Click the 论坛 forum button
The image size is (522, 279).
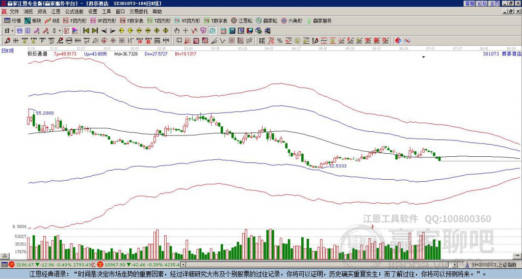[482, 4]
